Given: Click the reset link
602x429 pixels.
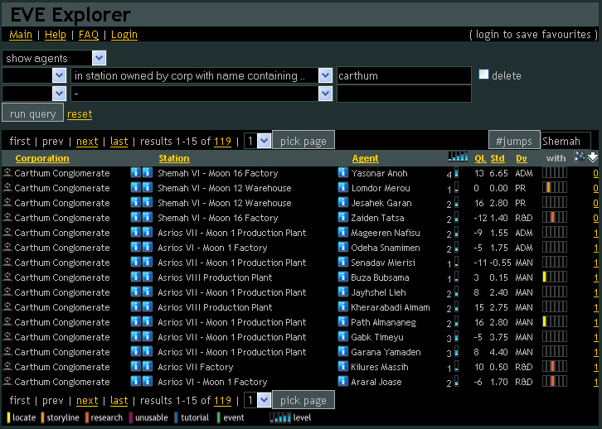Looking at the screenshot, I should [x=80, y=114].
